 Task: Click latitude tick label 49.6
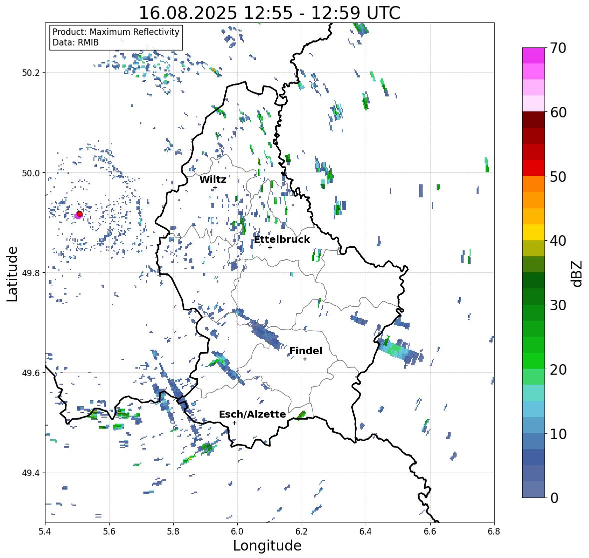31,373
